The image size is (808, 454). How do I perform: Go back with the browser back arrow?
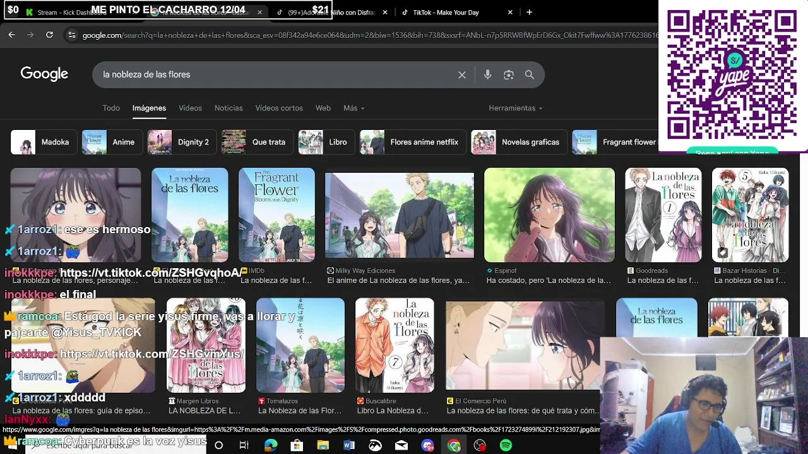click(x=11, y=35)
